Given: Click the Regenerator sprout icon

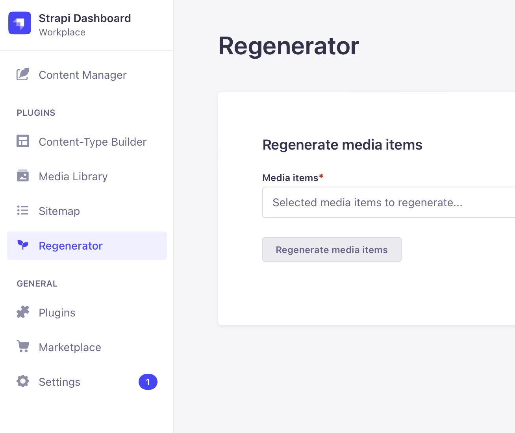Looking at the screenshot, I should point(23,245).
